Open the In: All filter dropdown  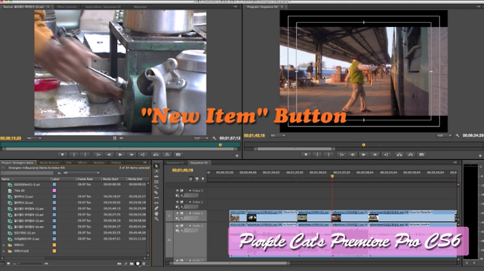pos(81,173)
